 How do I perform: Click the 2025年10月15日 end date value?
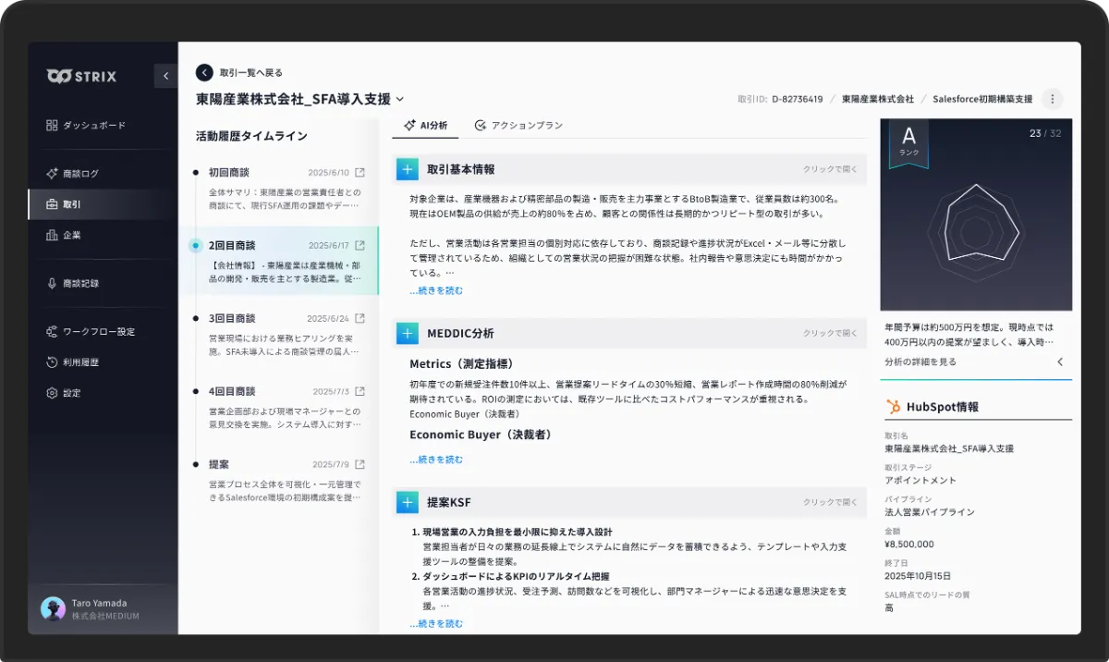click(x=919, y=576)
